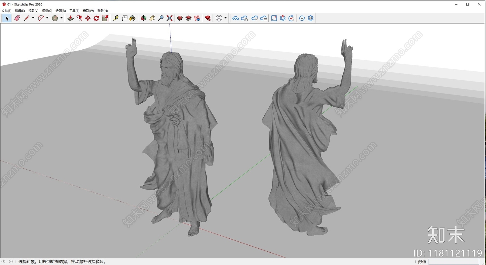Select the Line pencil tool
486x265 pixels.
(27, 18)
